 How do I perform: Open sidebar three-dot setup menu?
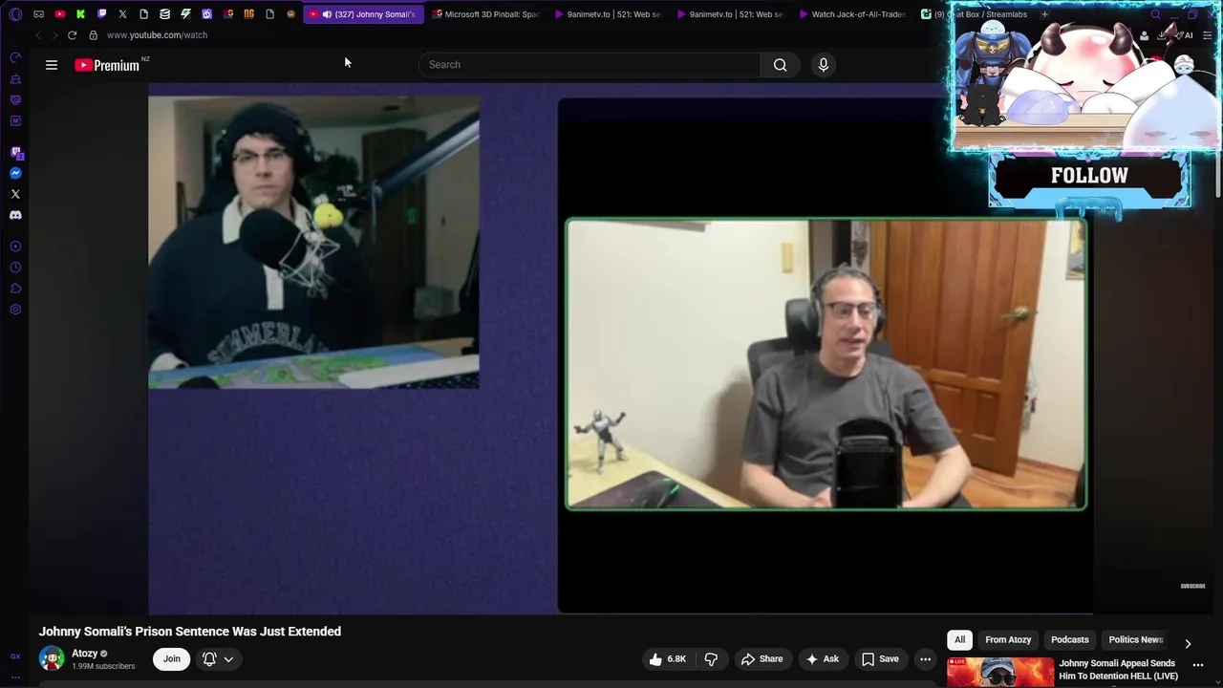tap(15, 677)
